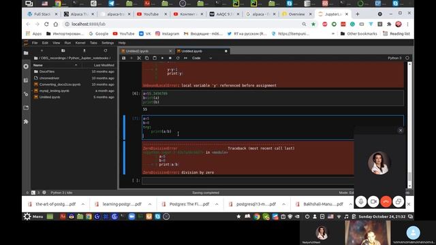Screen dimensions: 436x245
Task: Go to Chrome home page icon
Action: pyautogui.click(x=56, y=24)
